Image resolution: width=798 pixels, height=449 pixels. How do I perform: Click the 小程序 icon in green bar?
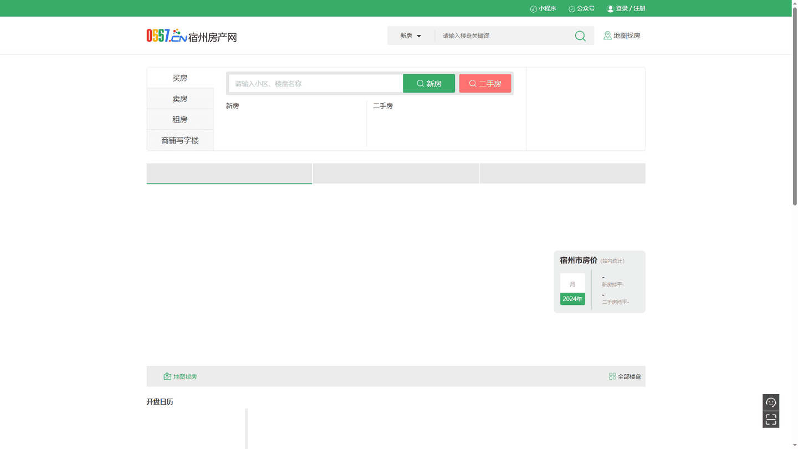click(533, 9)
